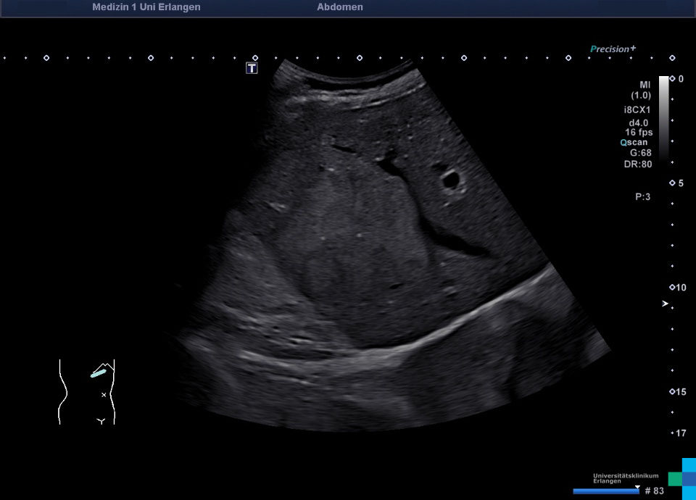This screenshot has width=696, height=500.
Task: Select the depth marker labeled 10
Action: (672, 288)
